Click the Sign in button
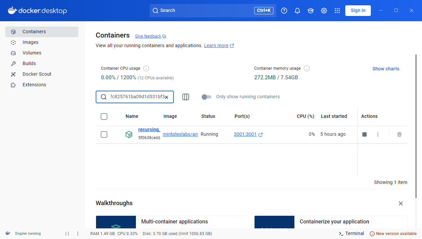422x239 pixels. [x=358, y=11]
